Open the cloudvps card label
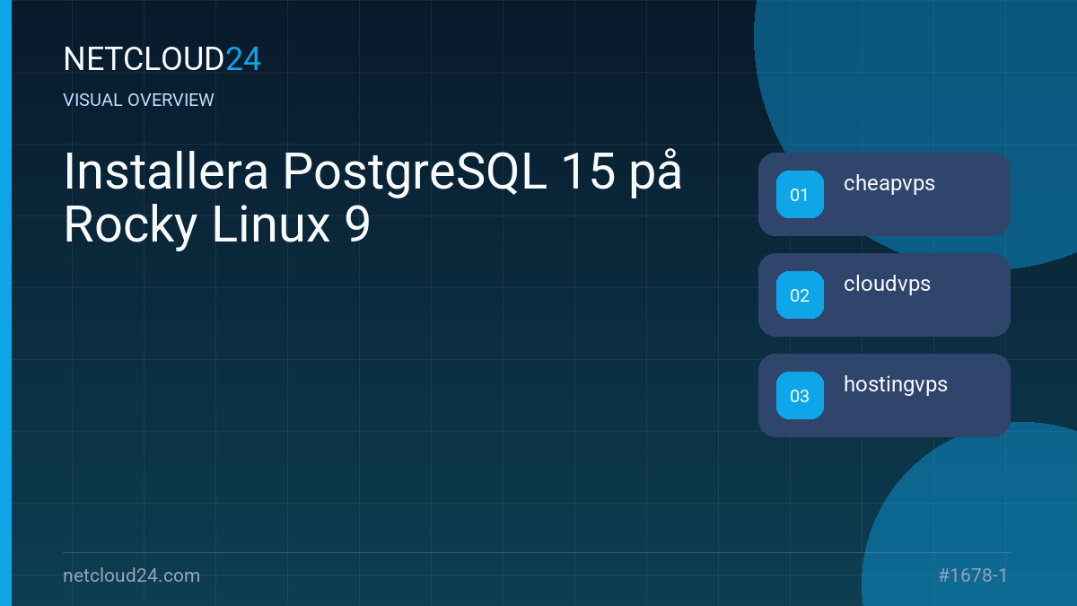Image resolution: width=1077 pixels, height=606 pixels. (887, 285)
